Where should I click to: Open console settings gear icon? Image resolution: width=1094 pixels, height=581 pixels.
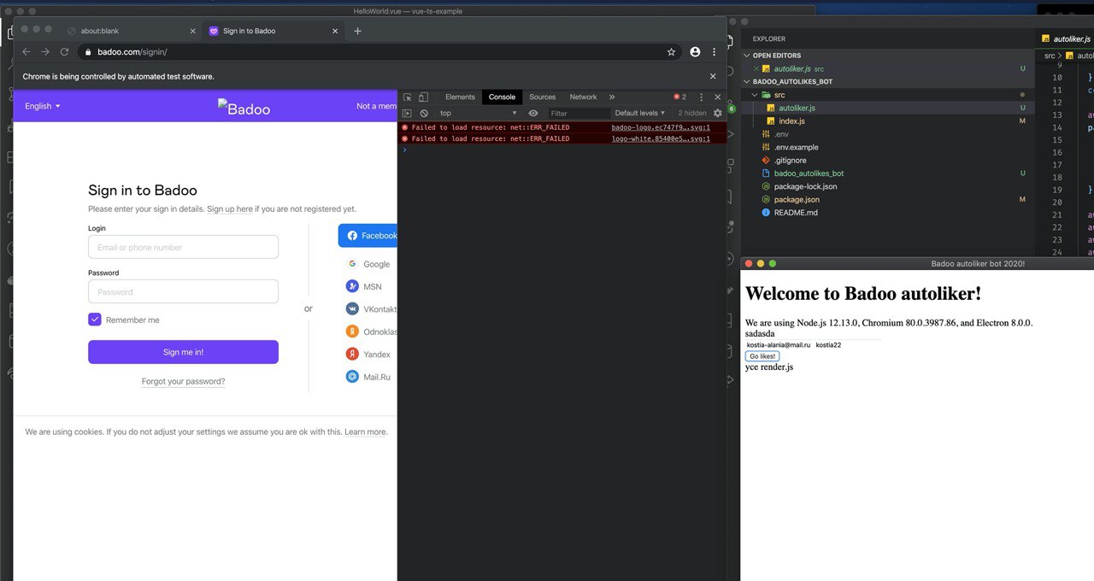(717, 113)
